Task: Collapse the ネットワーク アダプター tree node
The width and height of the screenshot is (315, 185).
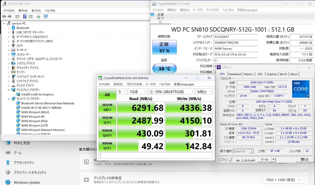Action: point(9,99)
